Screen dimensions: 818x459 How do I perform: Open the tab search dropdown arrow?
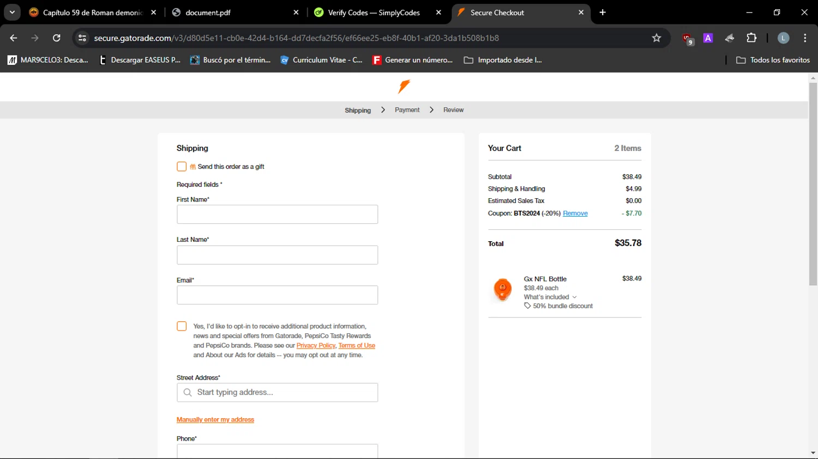click(x=12, y=13)
